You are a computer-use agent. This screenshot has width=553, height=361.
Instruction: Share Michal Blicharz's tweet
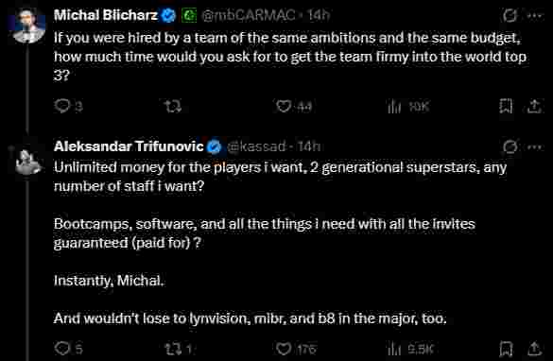click(534, 106)
